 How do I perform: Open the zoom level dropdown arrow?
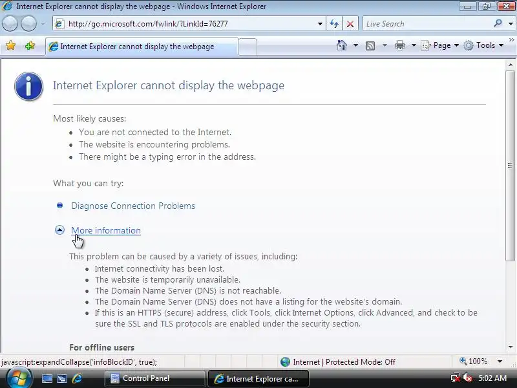click(x=500, y=361)
